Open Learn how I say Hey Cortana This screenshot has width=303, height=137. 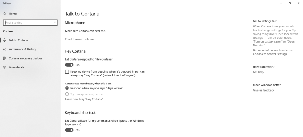84,99
